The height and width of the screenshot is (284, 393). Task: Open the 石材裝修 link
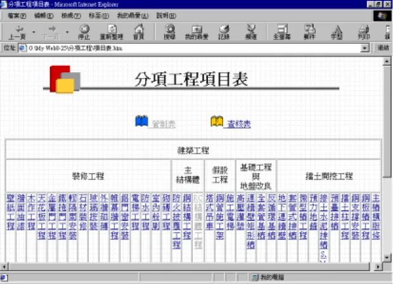click(x=83, y=212)
